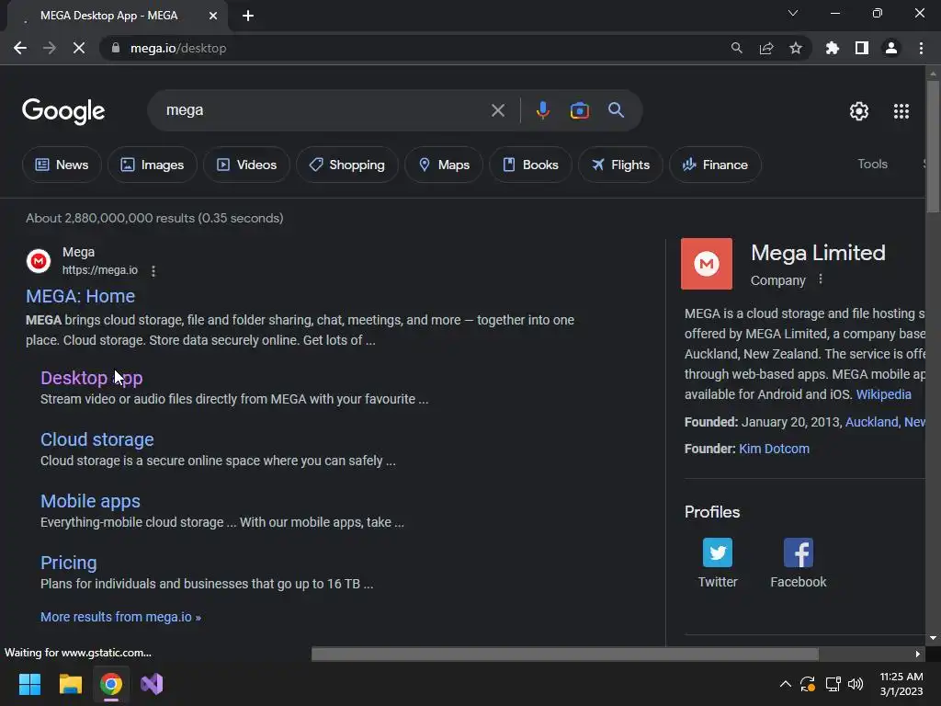The width and height of the screenshot is (941, 706).
Task: Launch Visual Studio from the taskbar
Action: (x=152, y=684)
